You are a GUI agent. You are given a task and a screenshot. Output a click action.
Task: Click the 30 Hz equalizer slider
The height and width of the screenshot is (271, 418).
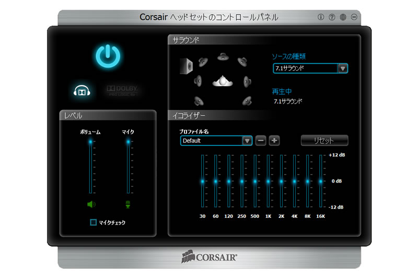(x=203, y=181)
